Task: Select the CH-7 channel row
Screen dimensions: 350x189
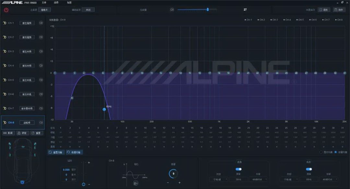Action: (23, 108)
